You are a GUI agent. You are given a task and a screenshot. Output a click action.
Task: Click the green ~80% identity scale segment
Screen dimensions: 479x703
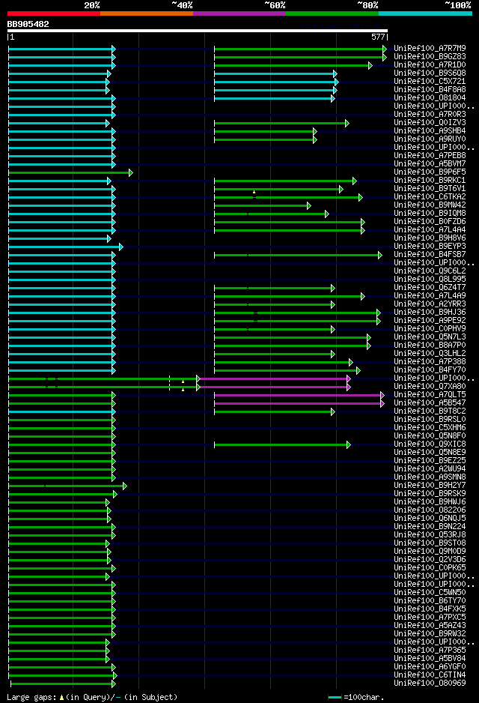click(x=332, y=13)
